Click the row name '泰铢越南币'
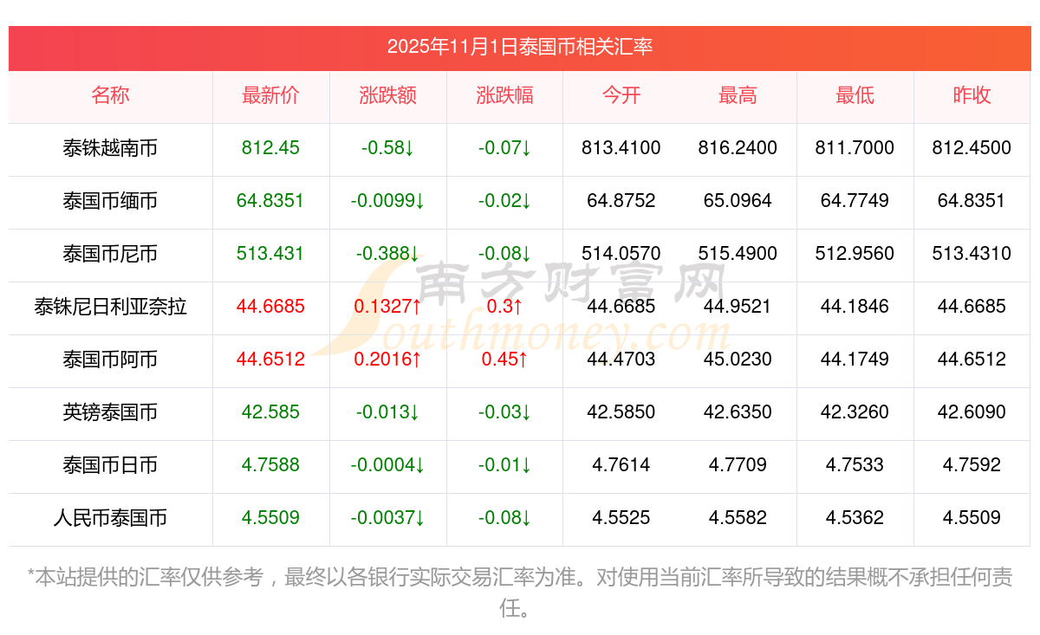The height and width of the screenshot is (635, 1040). click(110, 148)
